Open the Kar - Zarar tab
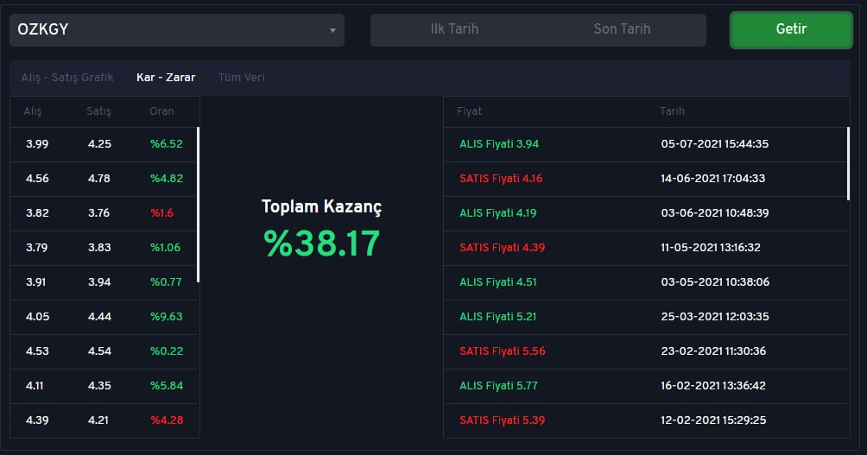 165,78
